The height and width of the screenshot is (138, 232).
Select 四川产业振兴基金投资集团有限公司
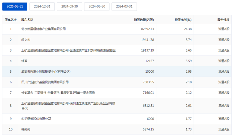tap(45, 82)
